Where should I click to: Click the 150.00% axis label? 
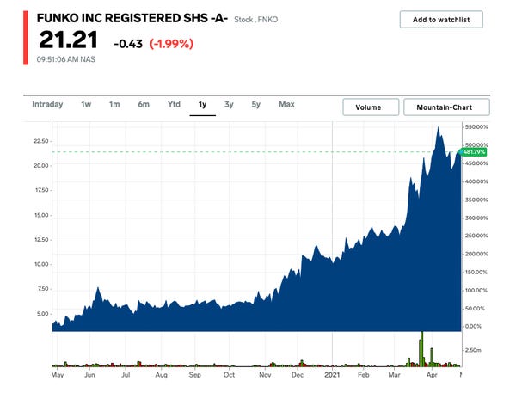tap(476, 273)
